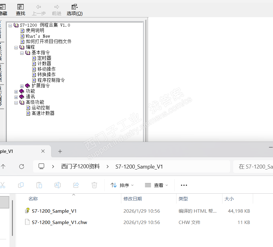273x247 pixels.
Task: Click the Paste clipboard icon
Action: (39, 185)
